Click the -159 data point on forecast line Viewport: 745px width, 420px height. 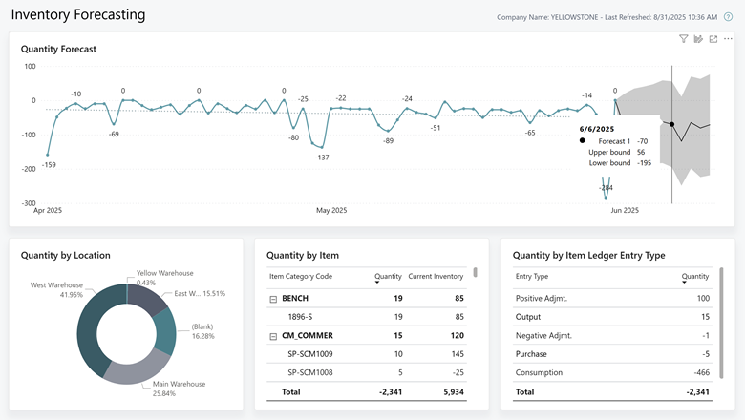pos(48,154)
